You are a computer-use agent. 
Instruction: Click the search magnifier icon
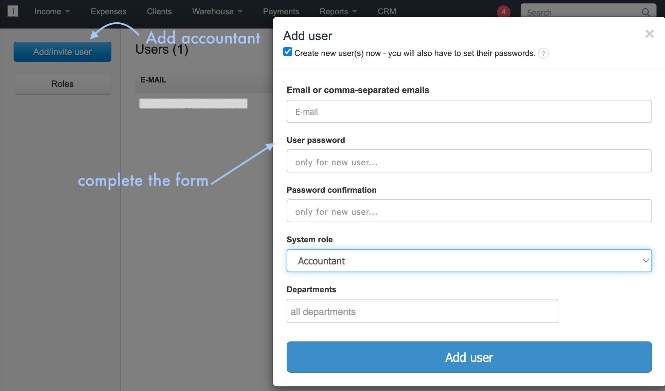point(646,13)
